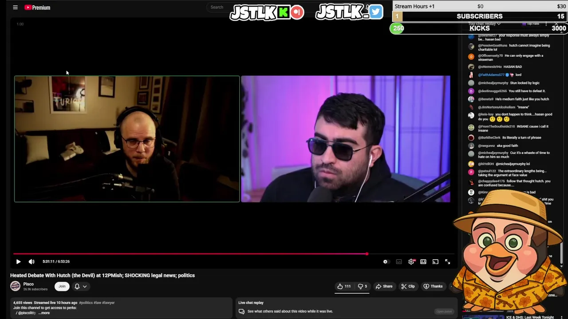Screen dimensions: 568x319
Task: Open the #lawyer hashtag
Action: pyautogui.click(x=108, y=303)
